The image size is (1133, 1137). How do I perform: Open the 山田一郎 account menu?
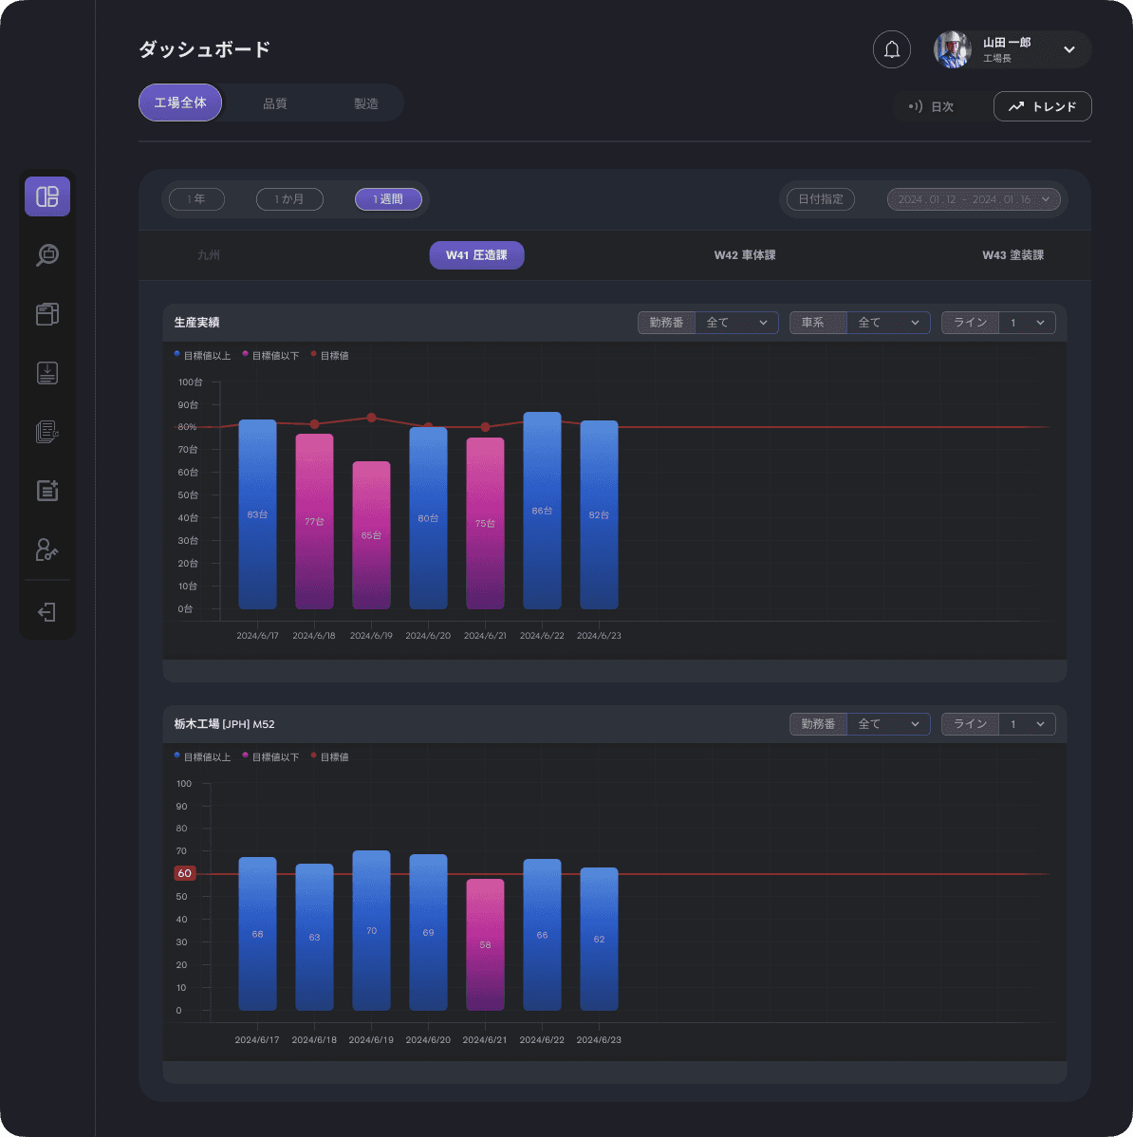[1012, 49]
